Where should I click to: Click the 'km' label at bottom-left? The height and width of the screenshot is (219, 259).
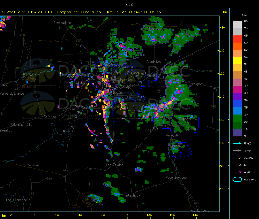pyautogui.click(x=4, y=216)
